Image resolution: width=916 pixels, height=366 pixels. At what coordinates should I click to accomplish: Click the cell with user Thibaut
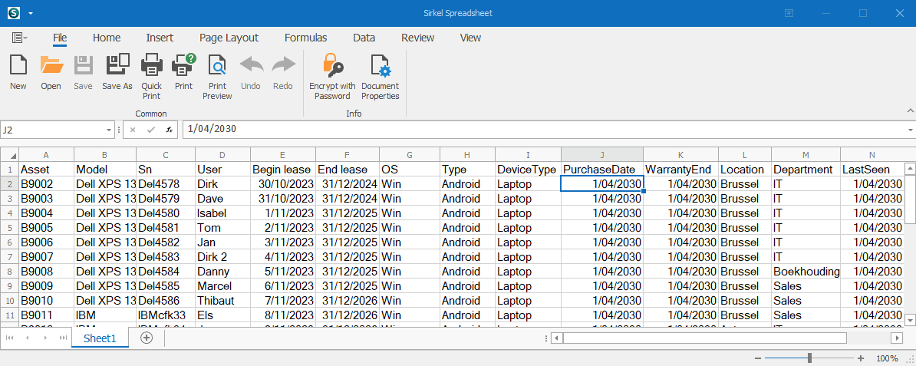(x=223, y=301)
